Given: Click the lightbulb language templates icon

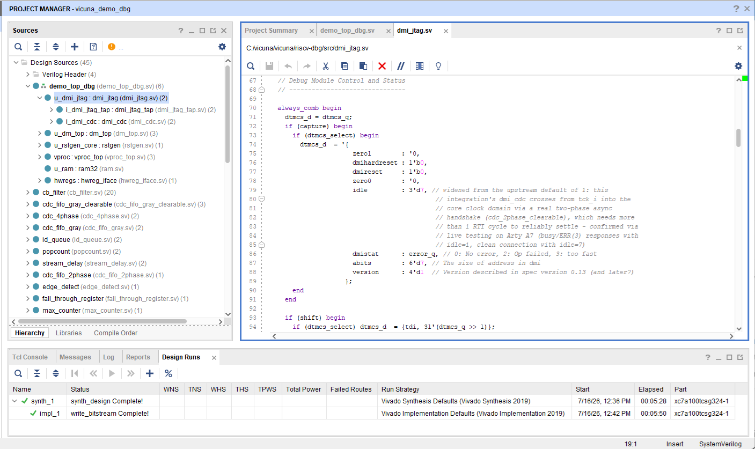Looking at the screenshot, I should 438,66.
